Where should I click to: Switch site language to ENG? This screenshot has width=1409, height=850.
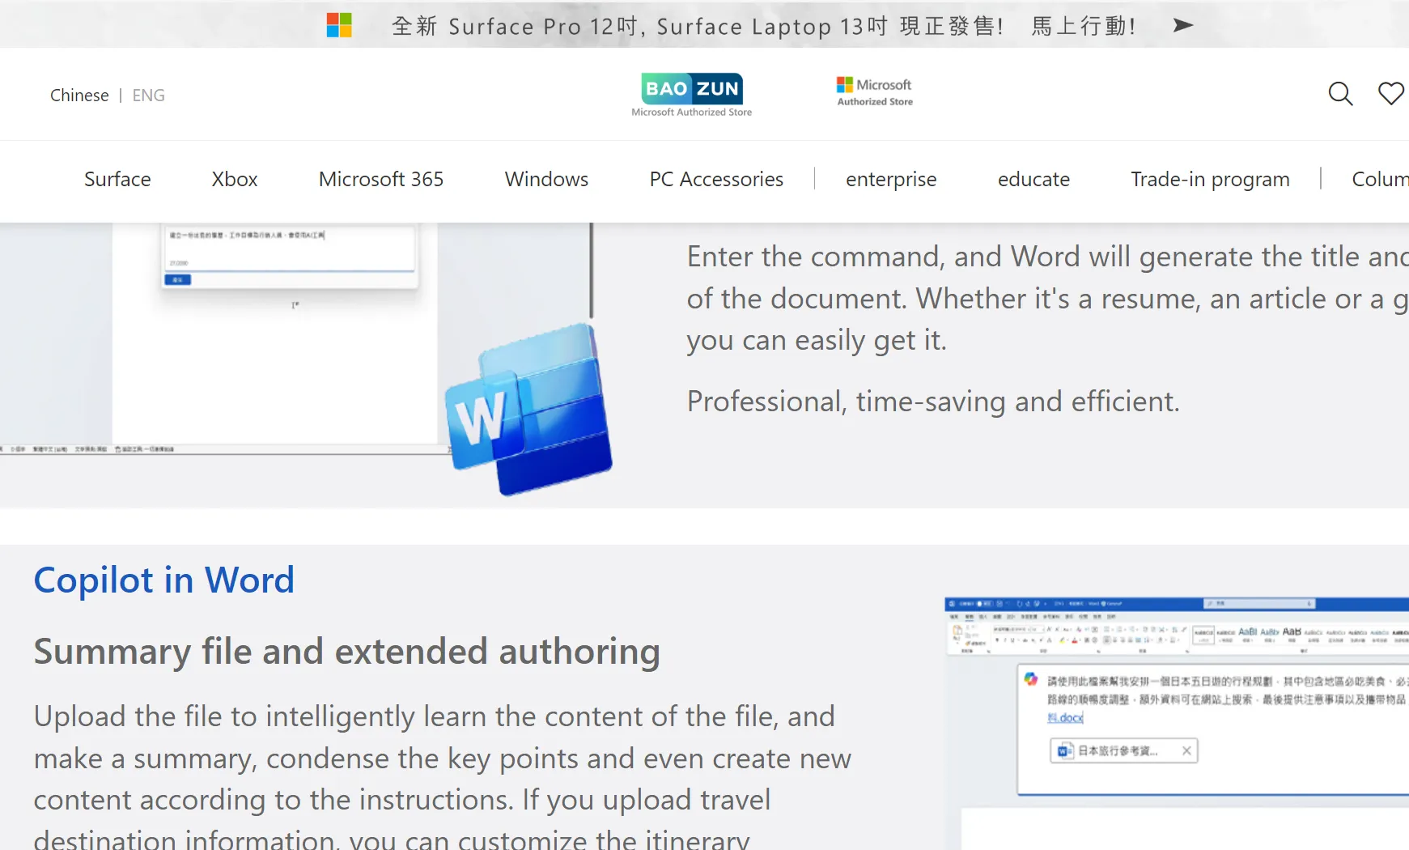[148, 96]
